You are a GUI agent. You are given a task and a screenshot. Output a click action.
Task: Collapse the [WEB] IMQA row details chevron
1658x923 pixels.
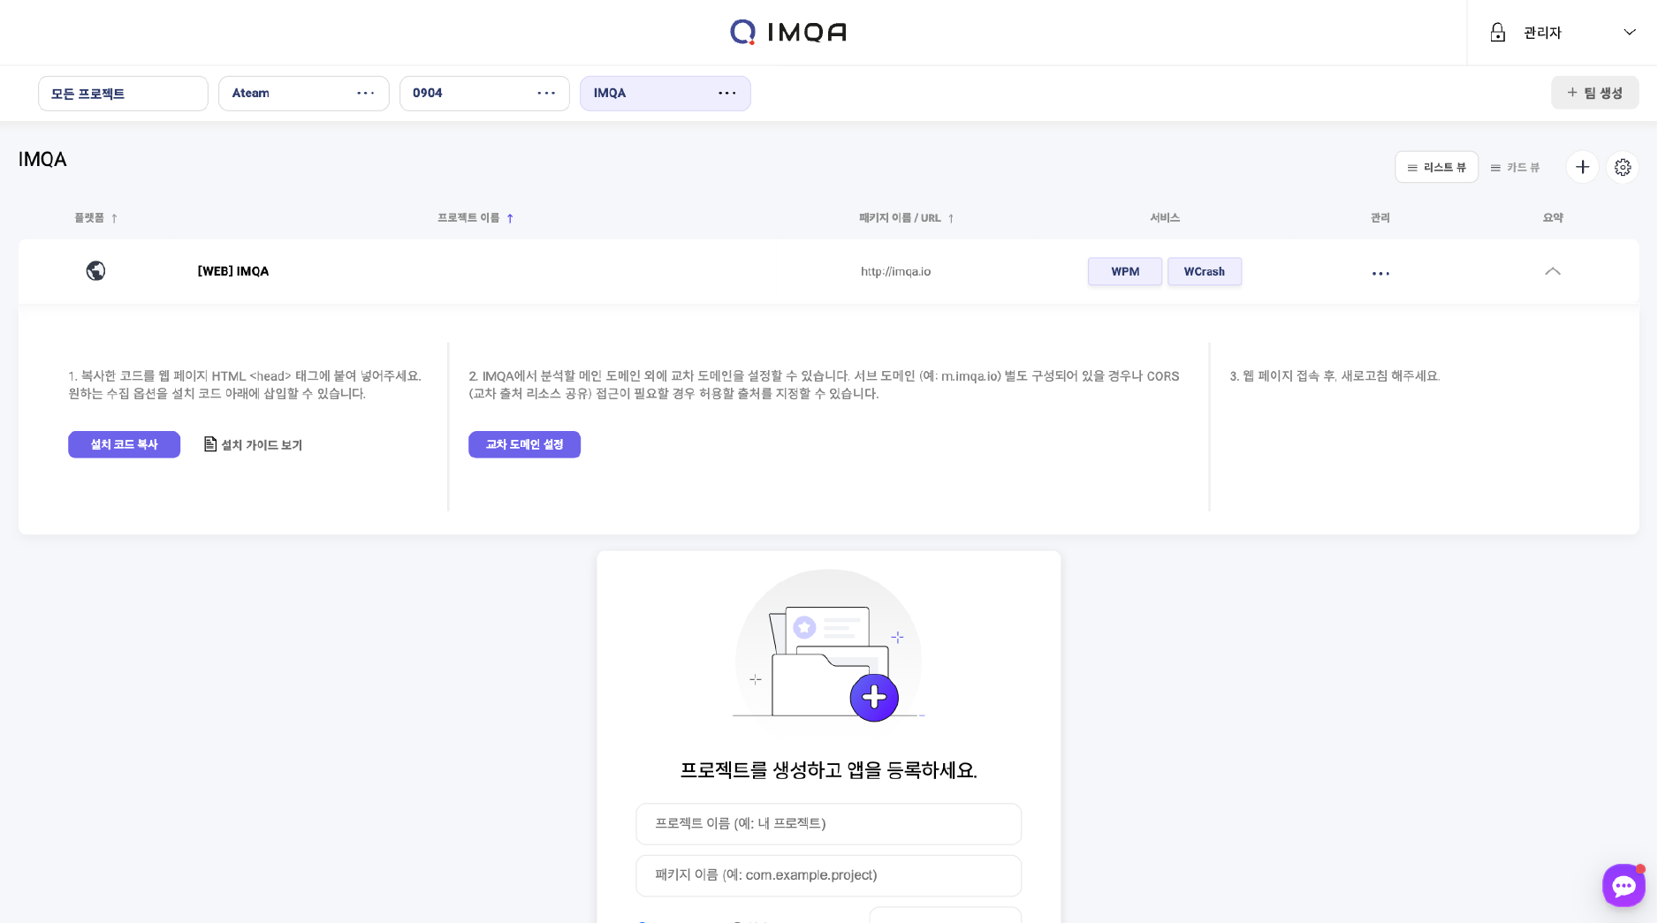(1553, 271)
